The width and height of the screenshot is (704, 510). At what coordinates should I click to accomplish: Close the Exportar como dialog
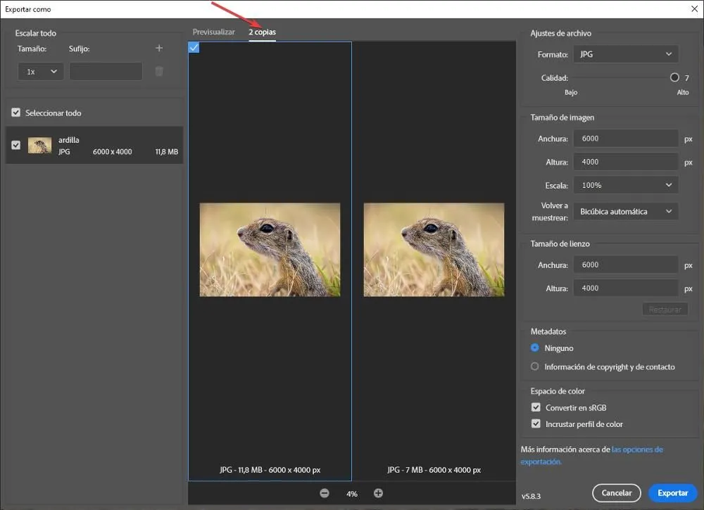click(x=695, y=9)
